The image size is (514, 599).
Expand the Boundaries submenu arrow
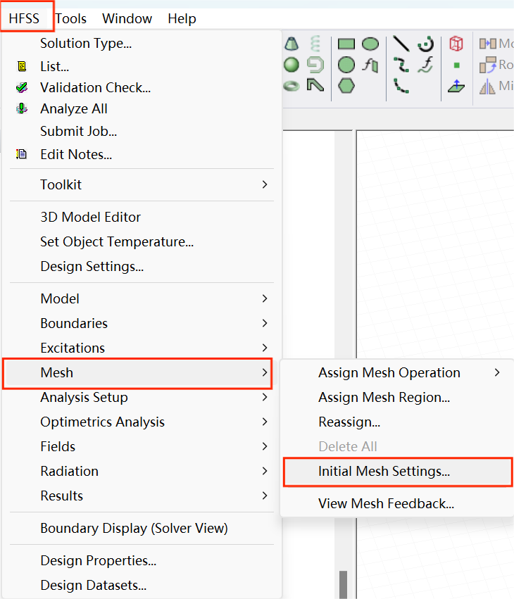click(265, 323)
